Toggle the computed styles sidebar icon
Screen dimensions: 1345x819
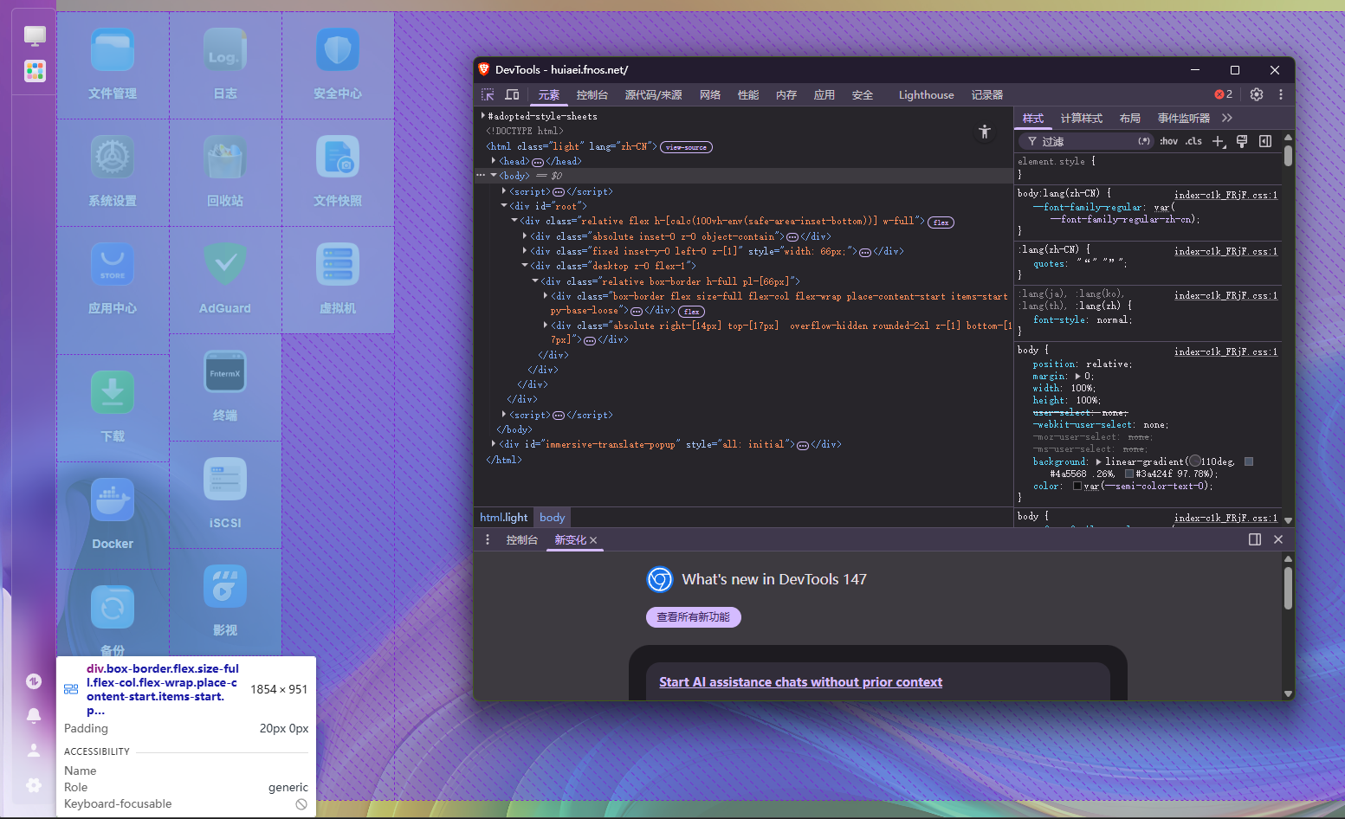pos(1265,141)
